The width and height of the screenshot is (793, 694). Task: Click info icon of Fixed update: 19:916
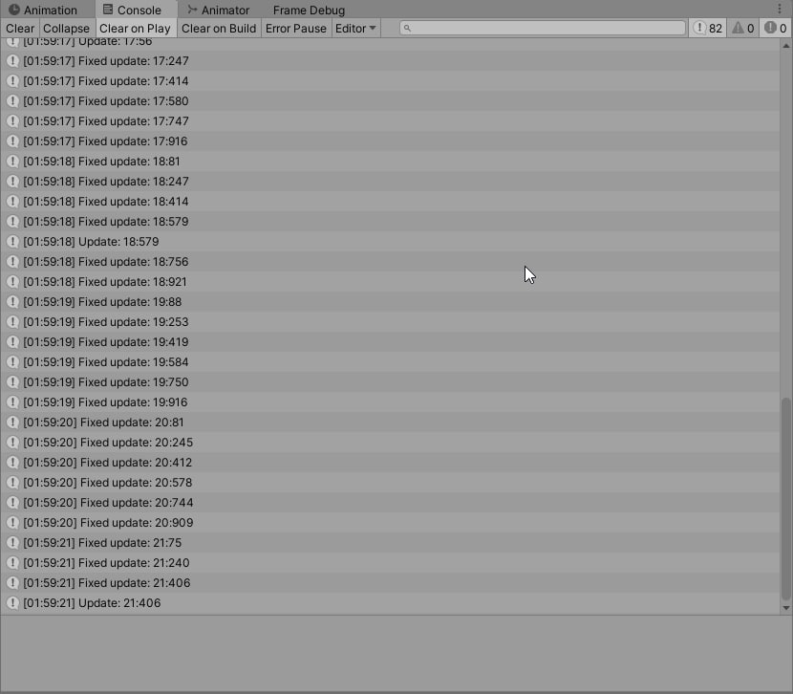(x=12, y=402)
